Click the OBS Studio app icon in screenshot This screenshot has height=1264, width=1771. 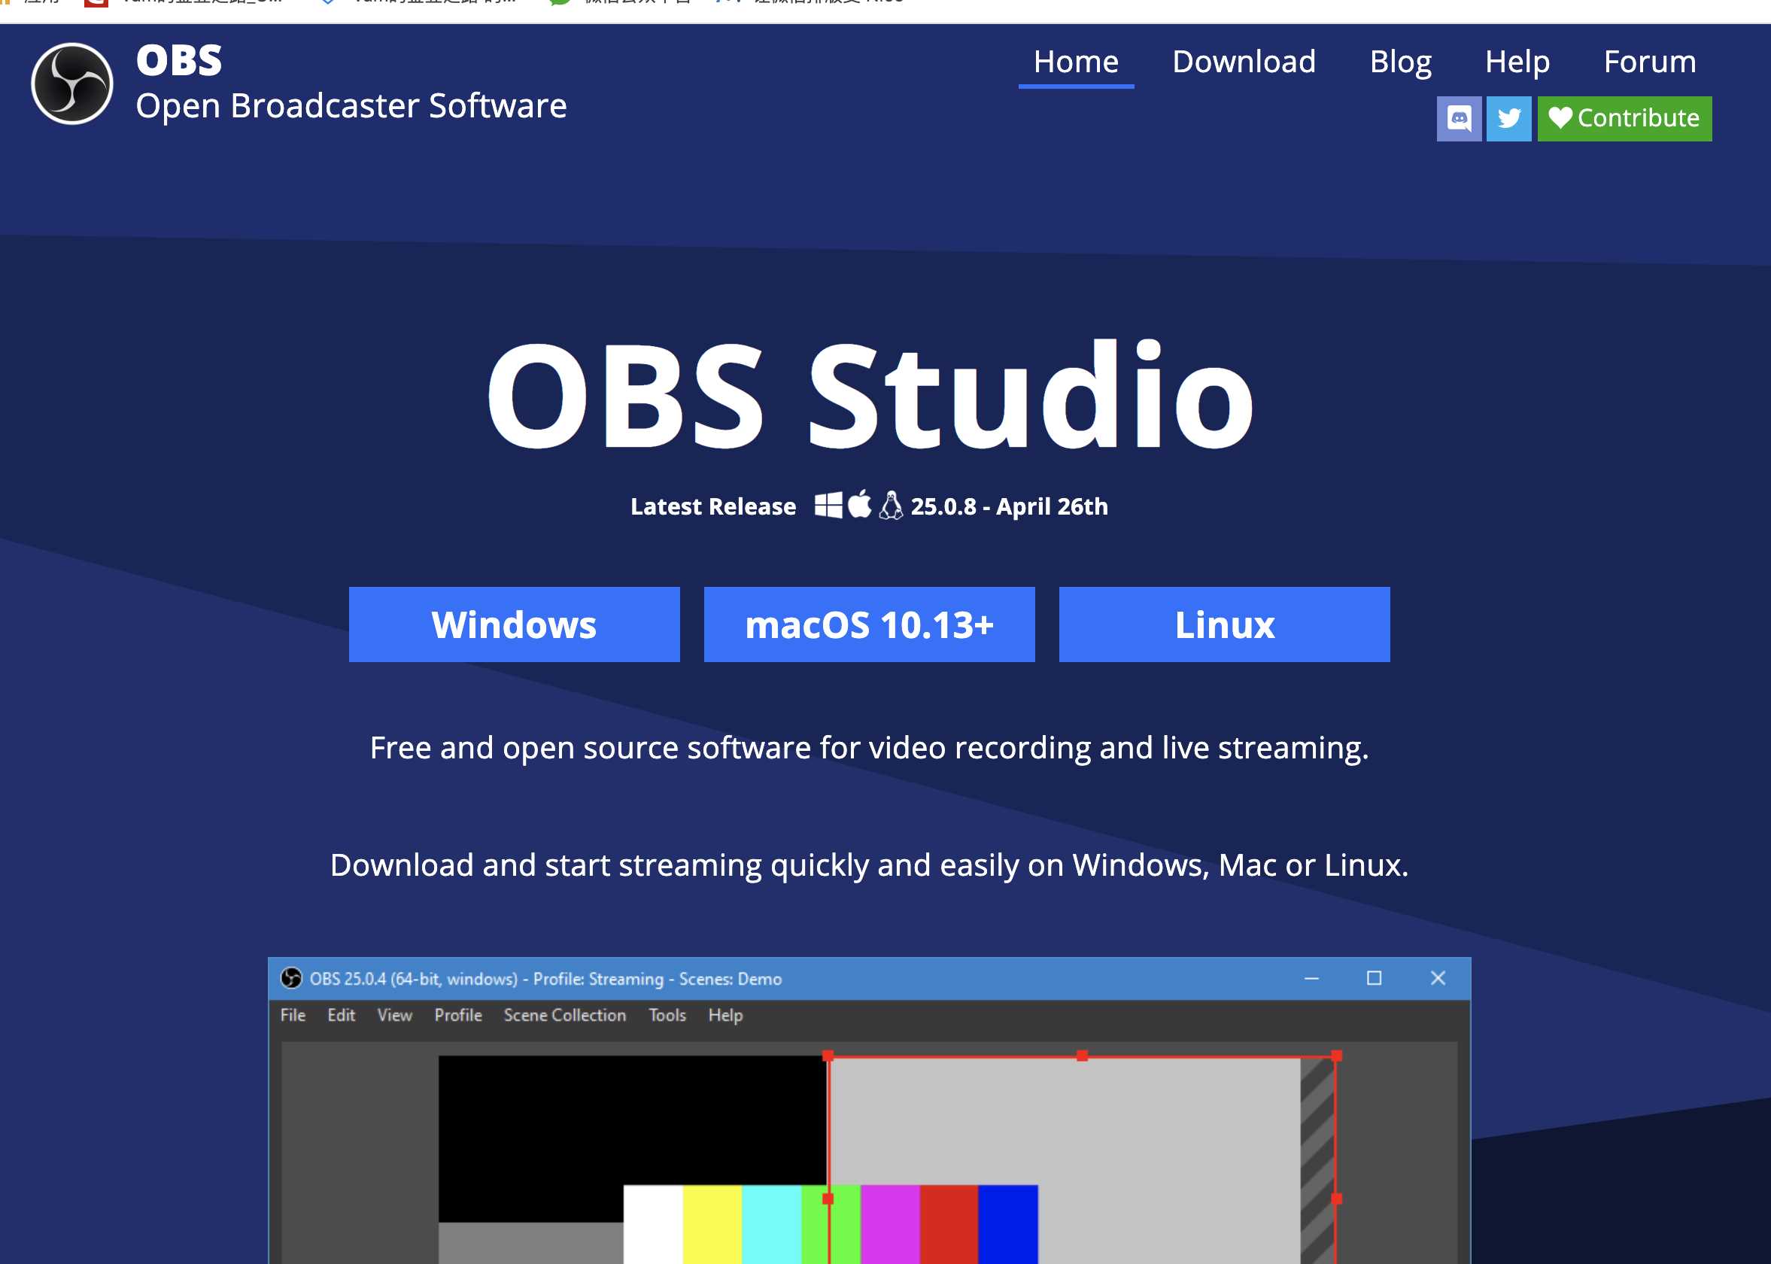72,82
